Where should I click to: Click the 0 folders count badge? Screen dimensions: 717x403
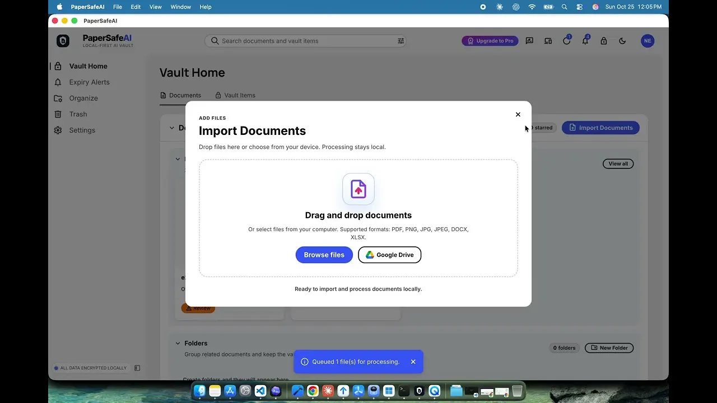[x=564, y=348]
